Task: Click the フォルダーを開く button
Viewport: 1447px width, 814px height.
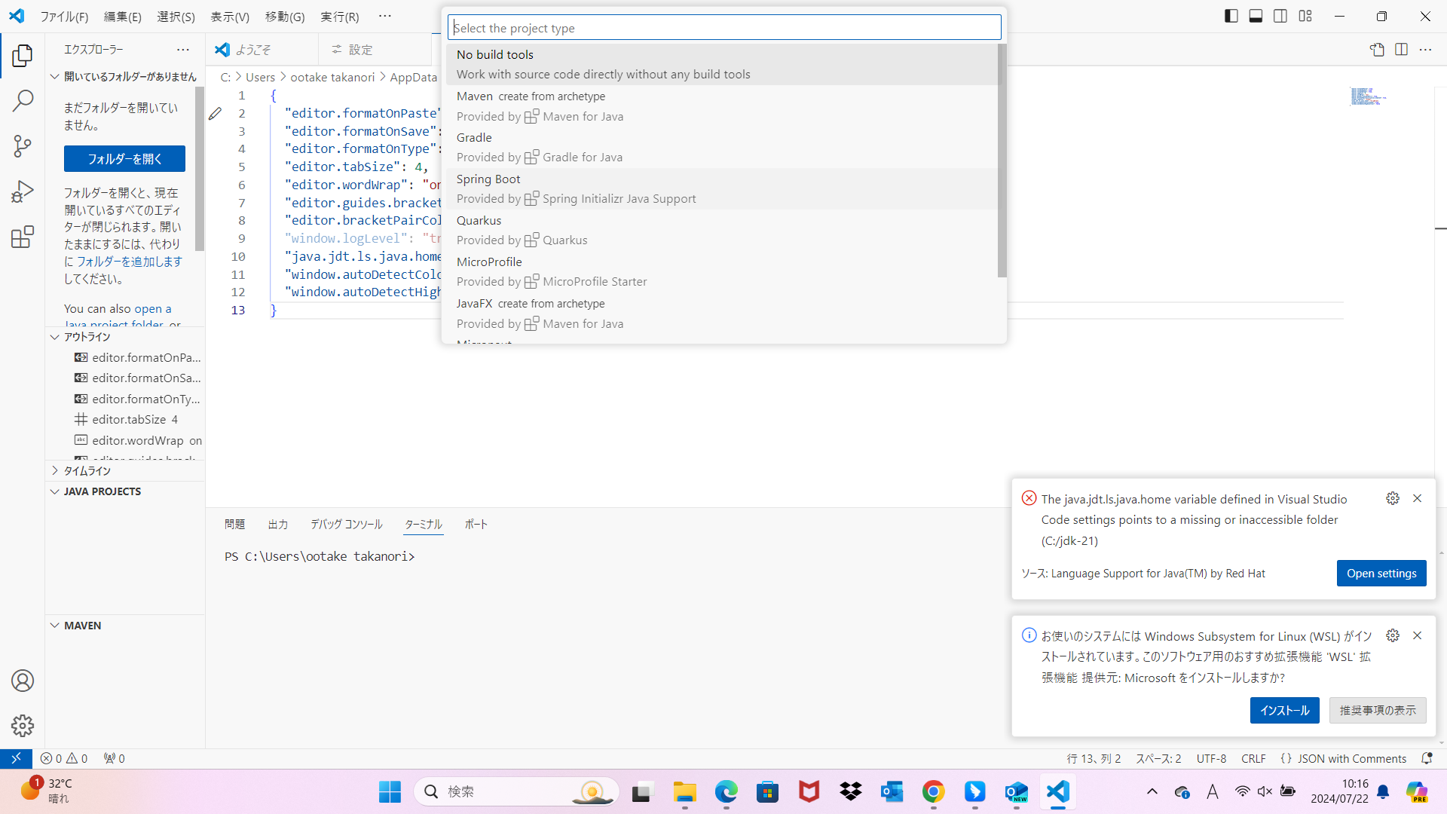Action: [124, 159]
